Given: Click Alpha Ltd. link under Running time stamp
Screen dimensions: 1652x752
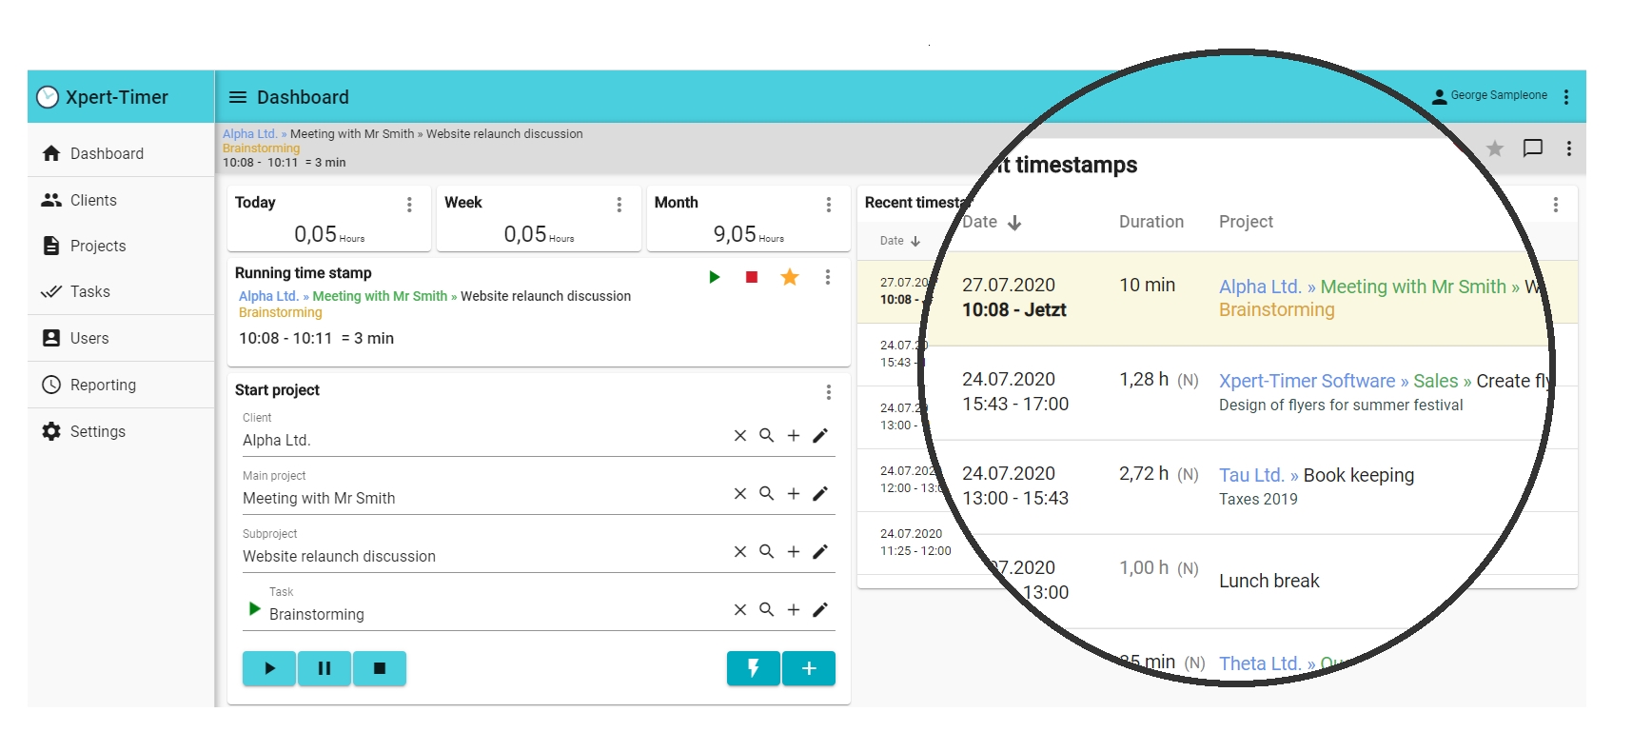Looking at the screenshot, I should 268,296.
